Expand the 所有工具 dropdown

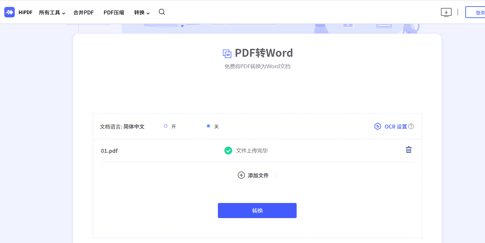coord(52,12)
